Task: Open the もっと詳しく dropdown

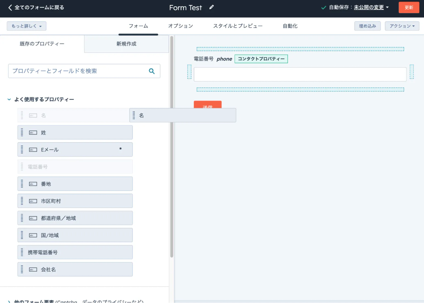Action: (x=26, y=26)
